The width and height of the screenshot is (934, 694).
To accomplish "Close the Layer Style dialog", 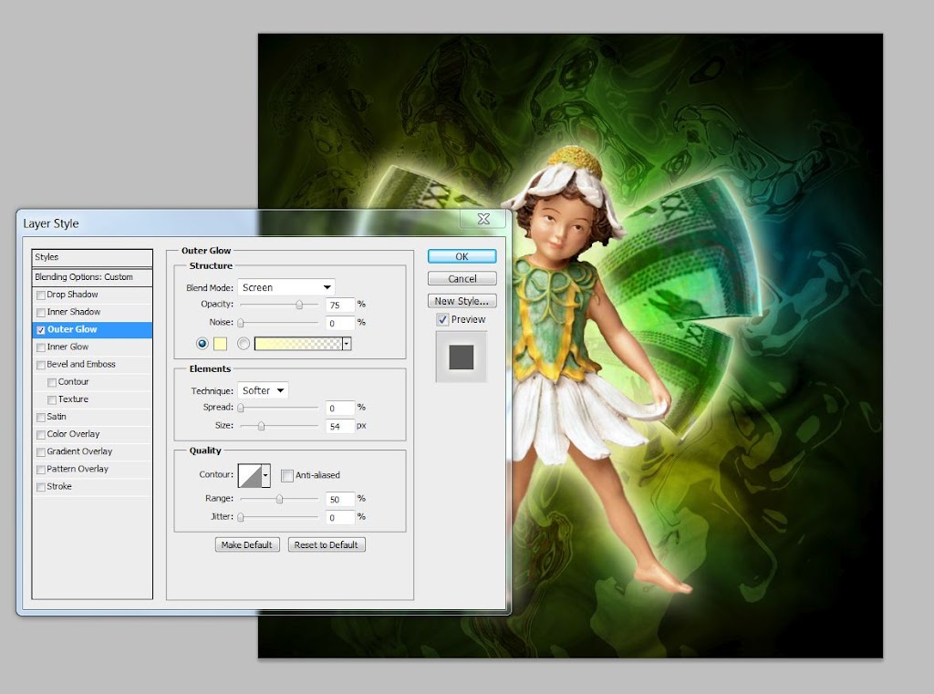I will 483,219.
